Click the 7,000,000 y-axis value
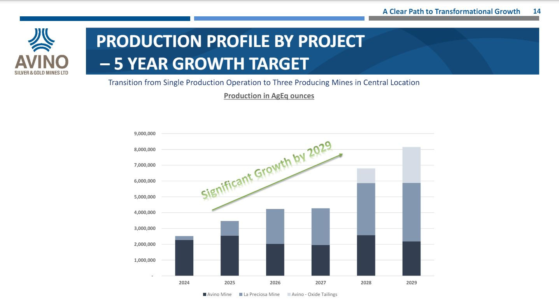 [144, 165]
